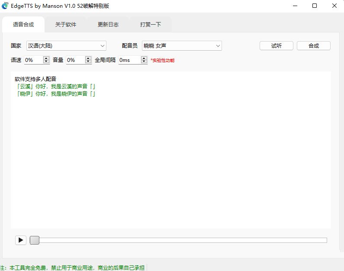Increase 音量 with the up arrow

pos(88,58)
